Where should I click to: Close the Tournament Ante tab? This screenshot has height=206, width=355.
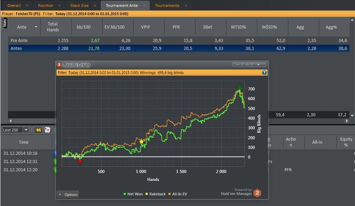144,6
